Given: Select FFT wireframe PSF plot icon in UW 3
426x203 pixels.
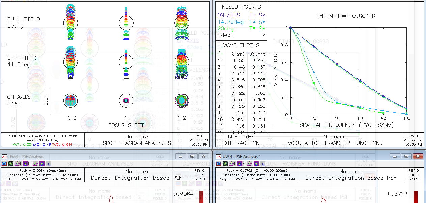Looking at the screenshot, I should point(19,164).
